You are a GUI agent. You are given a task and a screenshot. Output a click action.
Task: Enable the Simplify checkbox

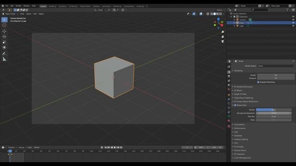[235, 147]
